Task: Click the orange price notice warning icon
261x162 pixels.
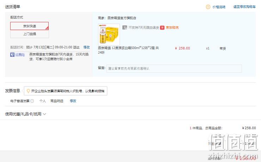Action: click(208, 7)
